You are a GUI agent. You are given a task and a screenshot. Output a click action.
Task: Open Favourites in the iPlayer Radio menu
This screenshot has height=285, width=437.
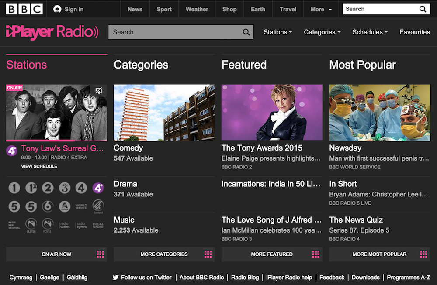click(x=415, y=32)
